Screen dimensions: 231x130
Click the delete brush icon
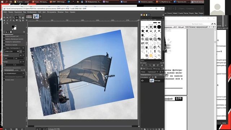[x=154, y=65]
